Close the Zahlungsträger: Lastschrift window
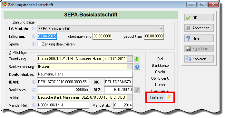The width and height of the screenshot is (225, 118). (213, 5)
